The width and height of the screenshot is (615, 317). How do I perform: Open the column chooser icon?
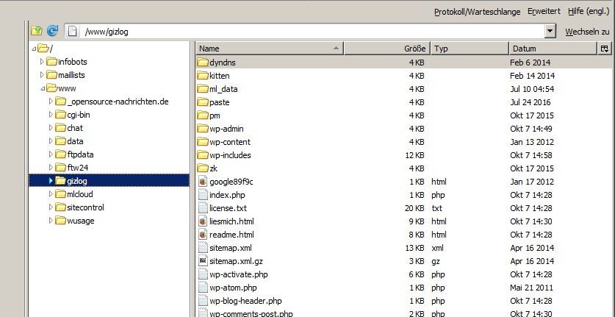pos(605,49)
